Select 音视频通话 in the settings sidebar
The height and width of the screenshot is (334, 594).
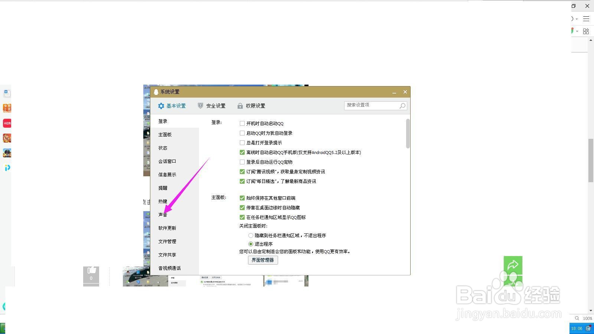pyautogui.click(x=174, y=268)
